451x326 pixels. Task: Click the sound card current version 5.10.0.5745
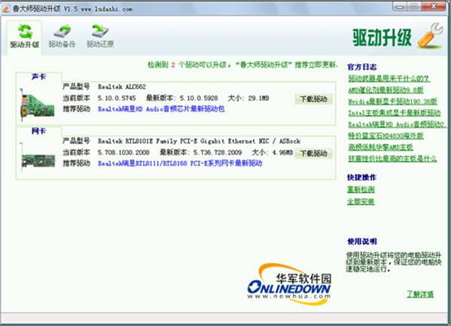(x=117, y=98)
